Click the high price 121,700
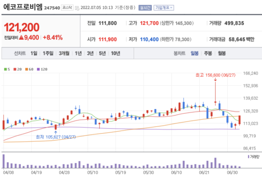This screenshot has height=177, width=262. pos(149,23)
